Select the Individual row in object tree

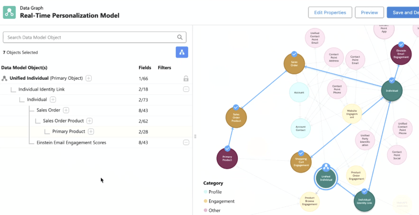96,100
